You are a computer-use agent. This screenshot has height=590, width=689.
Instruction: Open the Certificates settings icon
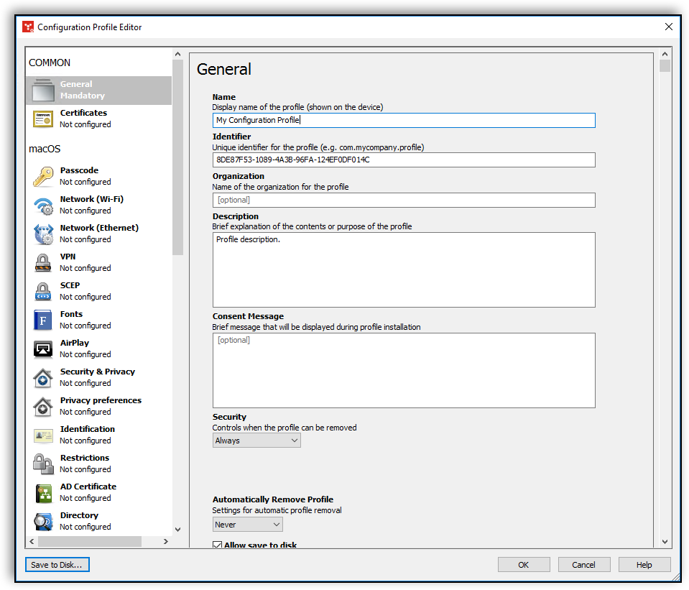(45, 117)
